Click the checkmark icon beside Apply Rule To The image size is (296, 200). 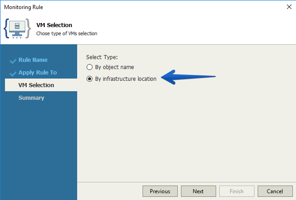click(x=13, y=74)
